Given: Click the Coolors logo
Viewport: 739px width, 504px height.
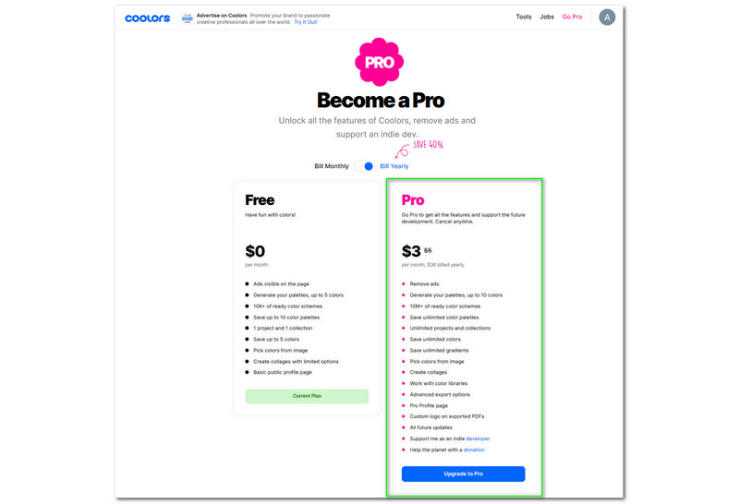Looking at the screenshot, I should pyautogui.click(x=147, y=18).
